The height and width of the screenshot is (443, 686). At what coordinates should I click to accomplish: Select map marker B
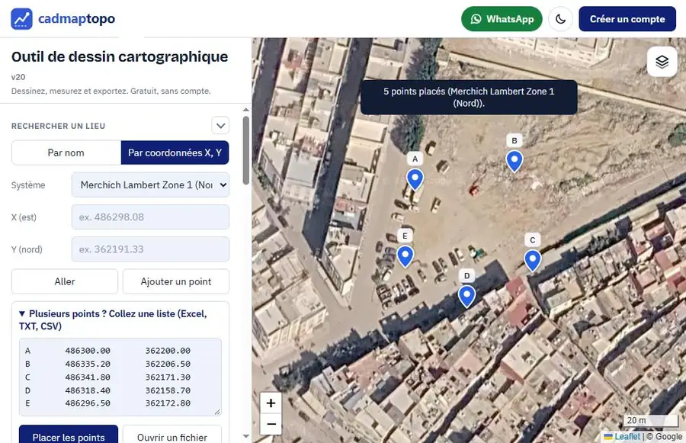(514, 162)
